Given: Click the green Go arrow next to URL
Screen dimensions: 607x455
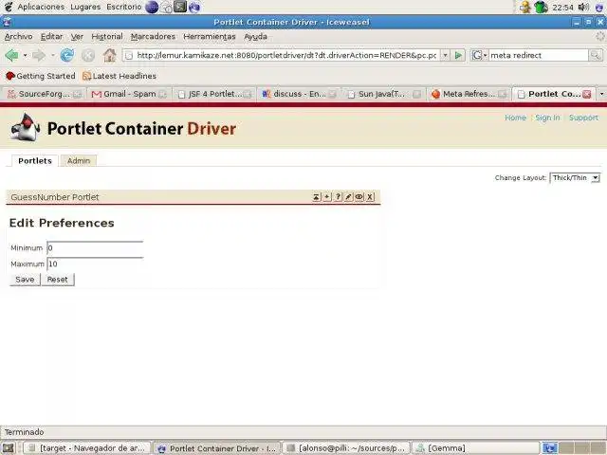Looking at the screenshot, I should tap(458, 55).
